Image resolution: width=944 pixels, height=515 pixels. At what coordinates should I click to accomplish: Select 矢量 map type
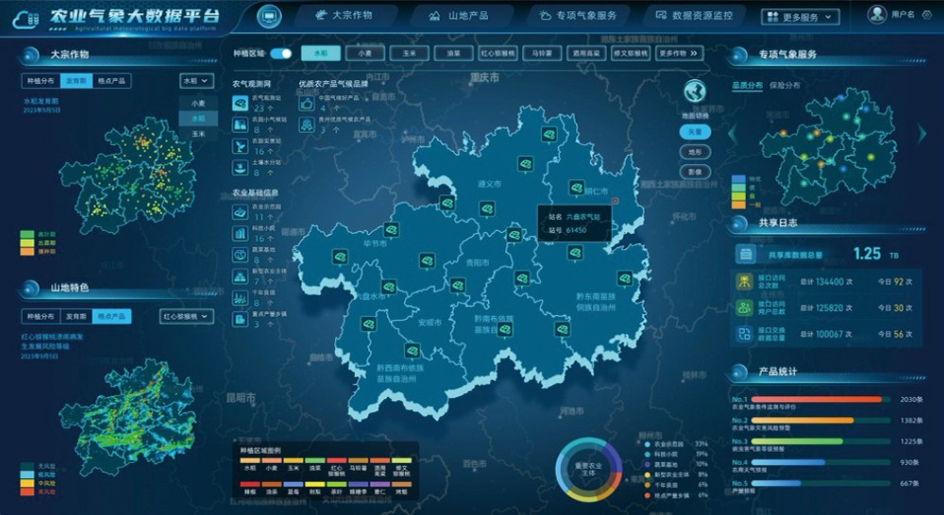[695, 132]
